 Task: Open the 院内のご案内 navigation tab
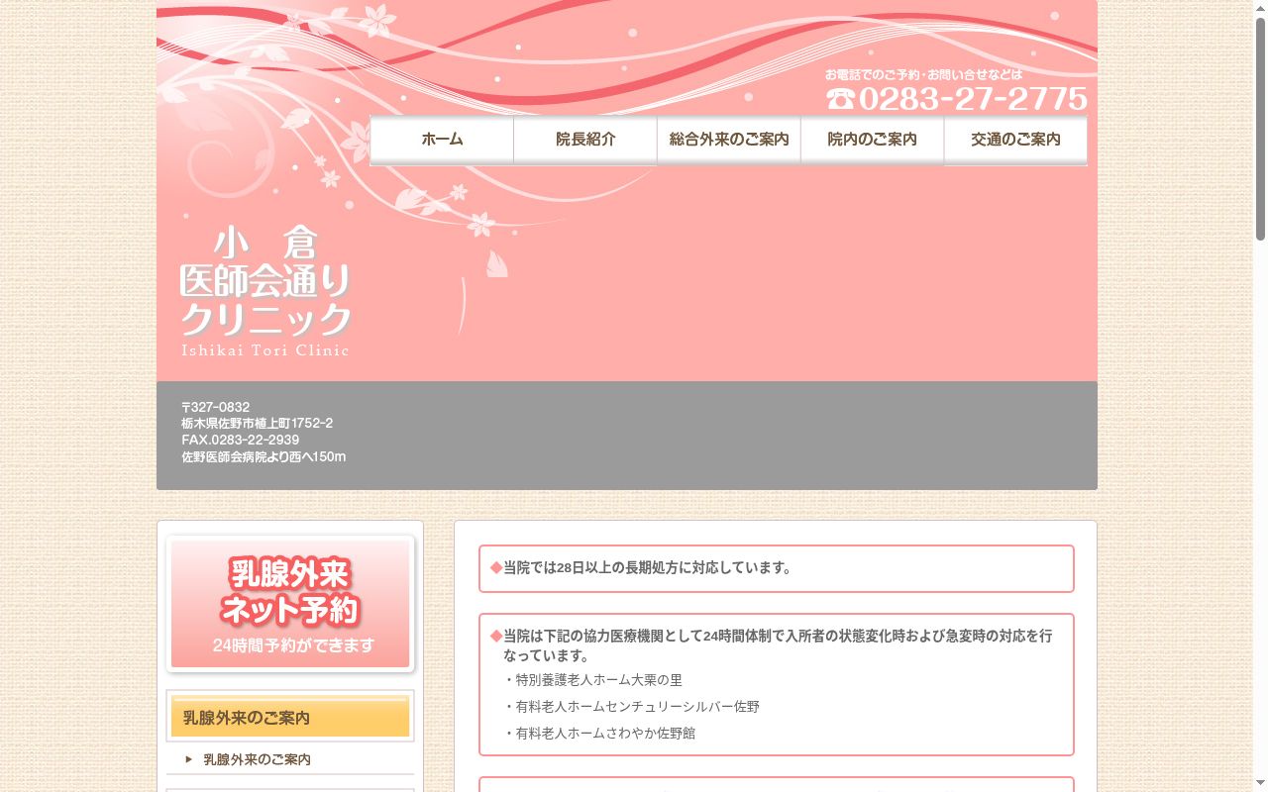[x=873, y=140]
